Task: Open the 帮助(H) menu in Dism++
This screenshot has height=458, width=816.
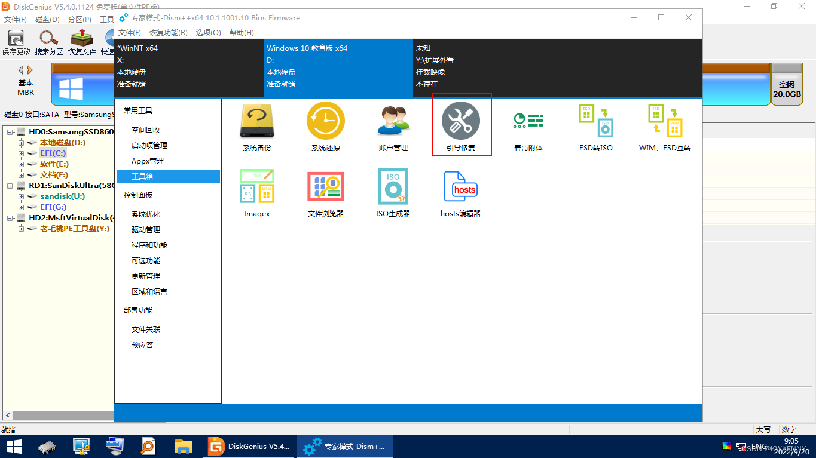Action: 242,33
